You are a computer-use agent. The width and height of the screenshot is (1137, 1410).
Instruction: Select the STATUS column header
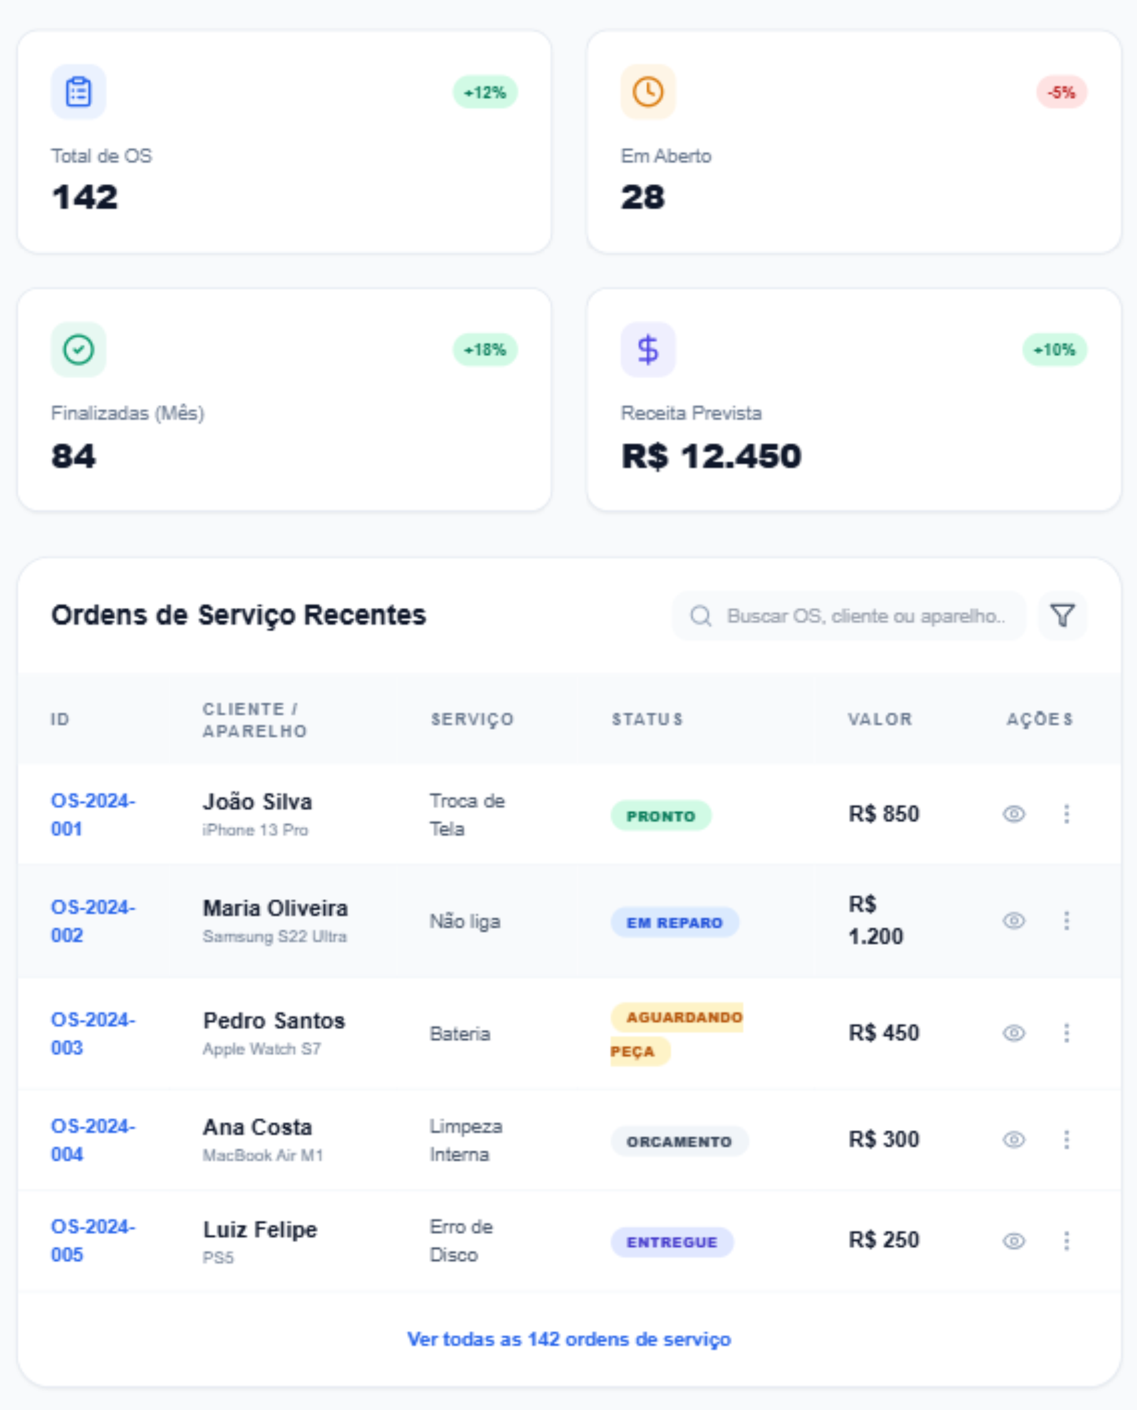[x=647, y=719]
